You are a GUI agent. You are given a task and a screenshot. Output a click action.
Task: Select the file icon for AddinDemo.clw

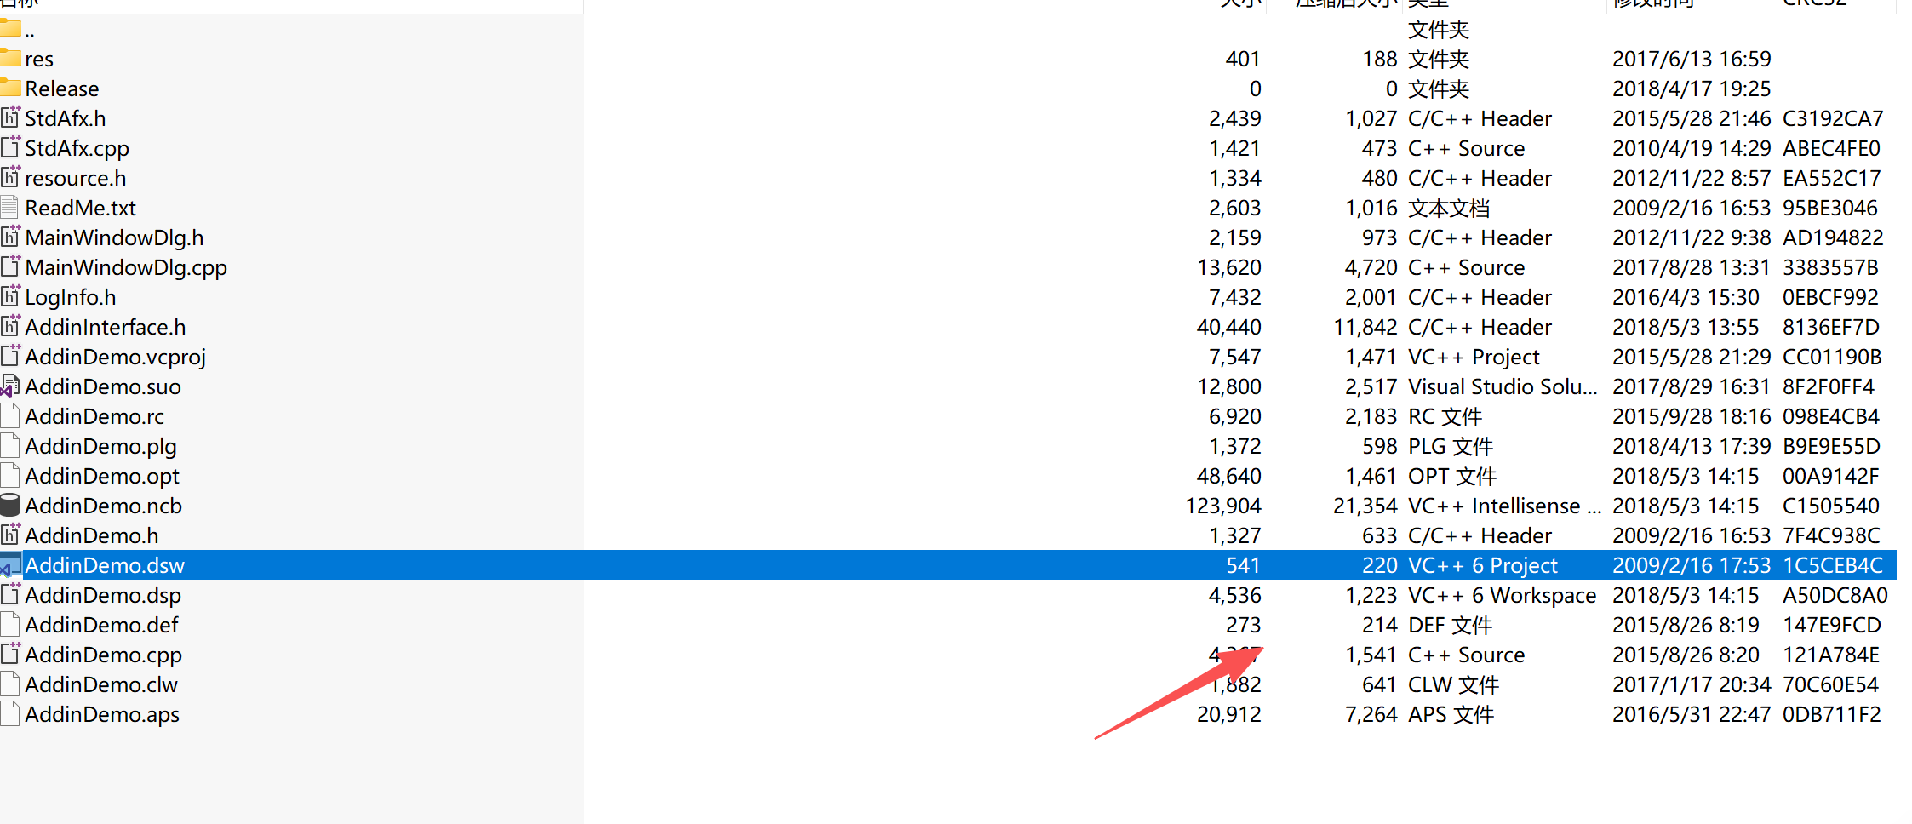(x=9, y=684)
